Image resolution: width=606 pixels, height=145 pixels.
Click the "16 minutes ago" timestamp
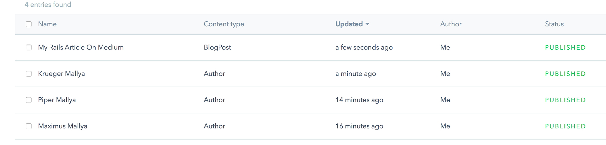(359, 126)
